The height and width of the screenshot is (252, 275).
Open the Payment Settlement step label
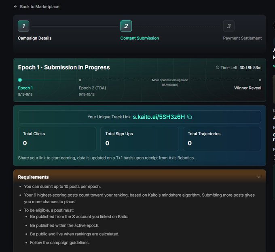click(242, 38)
